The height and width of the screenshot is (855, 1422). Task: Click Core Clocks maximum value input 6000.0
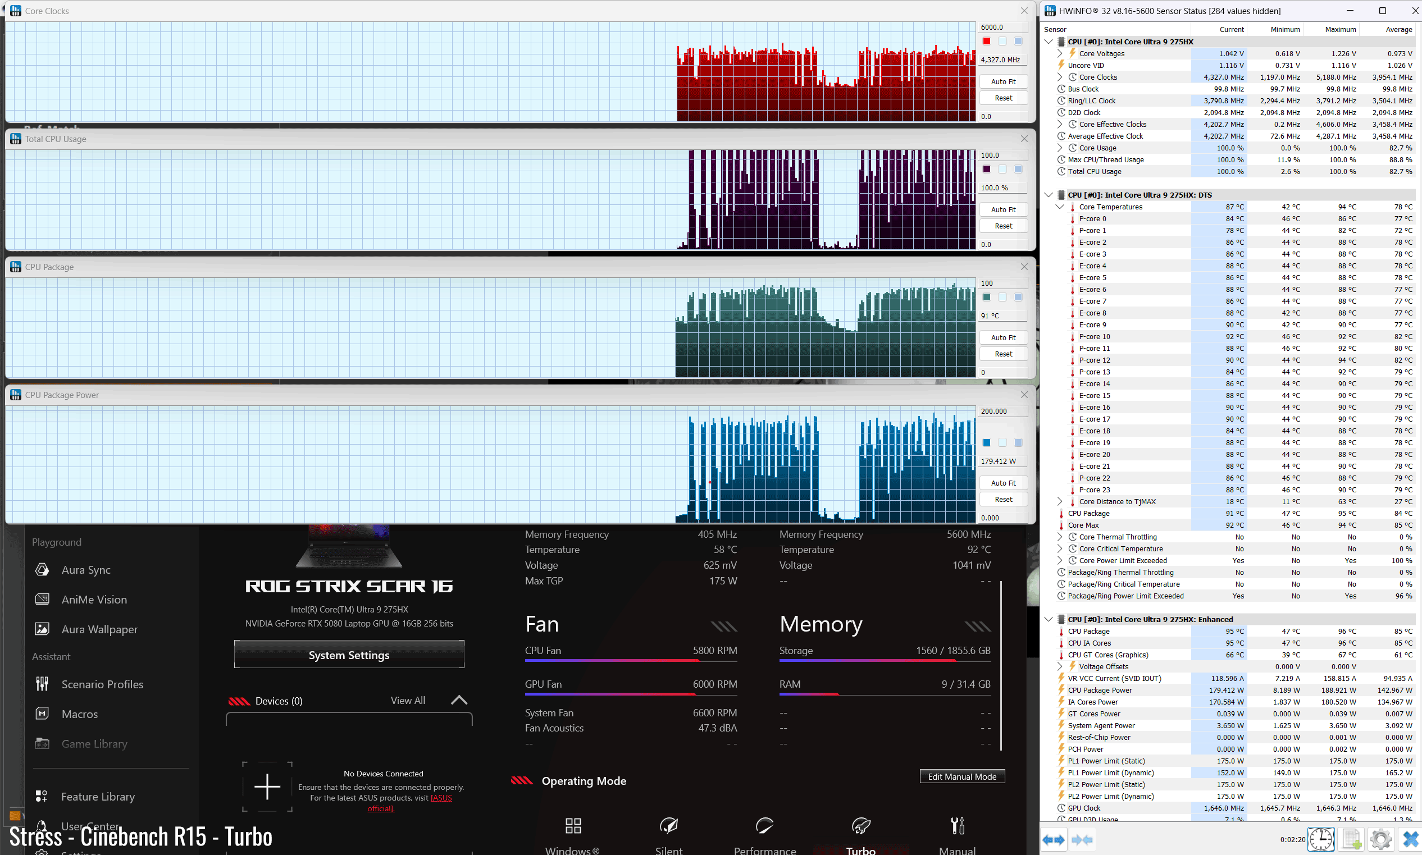tap(1003, 27)
